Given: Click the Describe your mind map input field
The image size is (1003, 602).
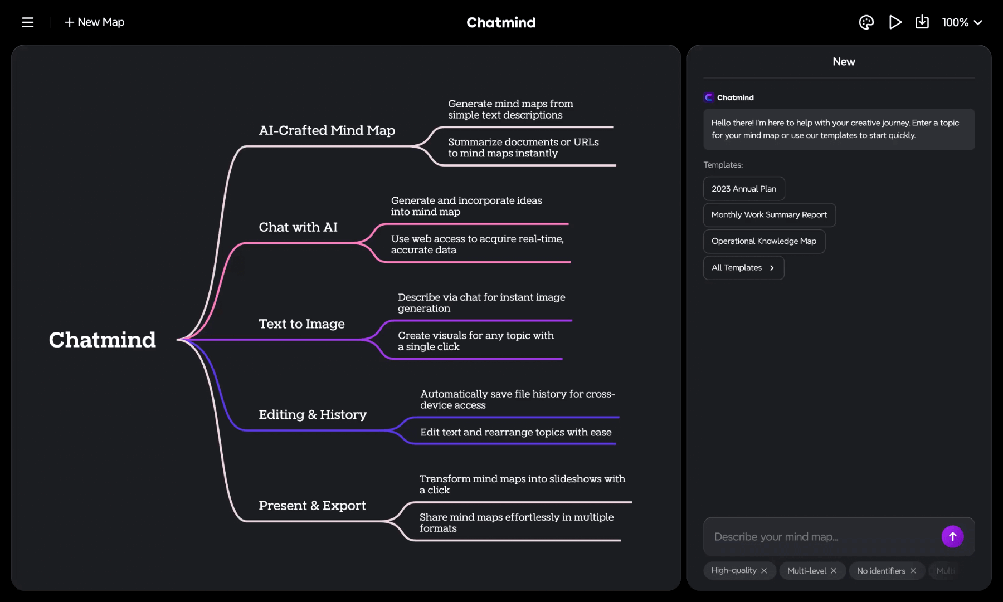Looking at the screenshot, I should pos(808,536).
